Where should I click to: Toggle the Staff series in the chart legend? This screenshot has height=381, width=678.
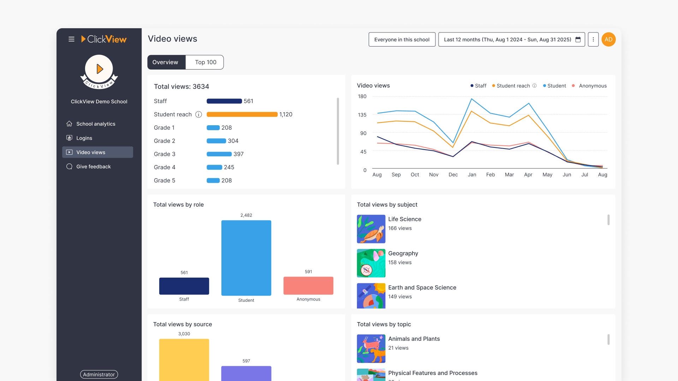coord(478,86)
